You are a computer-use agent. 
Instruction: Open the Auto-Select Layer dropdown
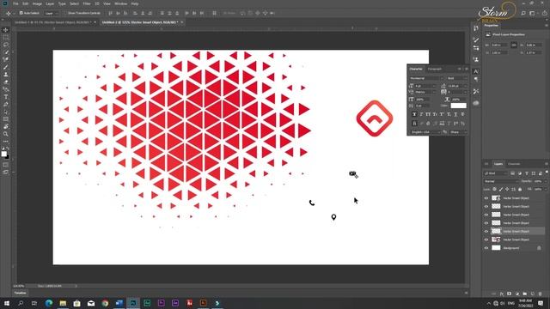pos(52,13)
